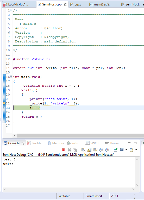144x200 pixels.
Task: Click the SemiHost Debug console title text
Action: 58,155
